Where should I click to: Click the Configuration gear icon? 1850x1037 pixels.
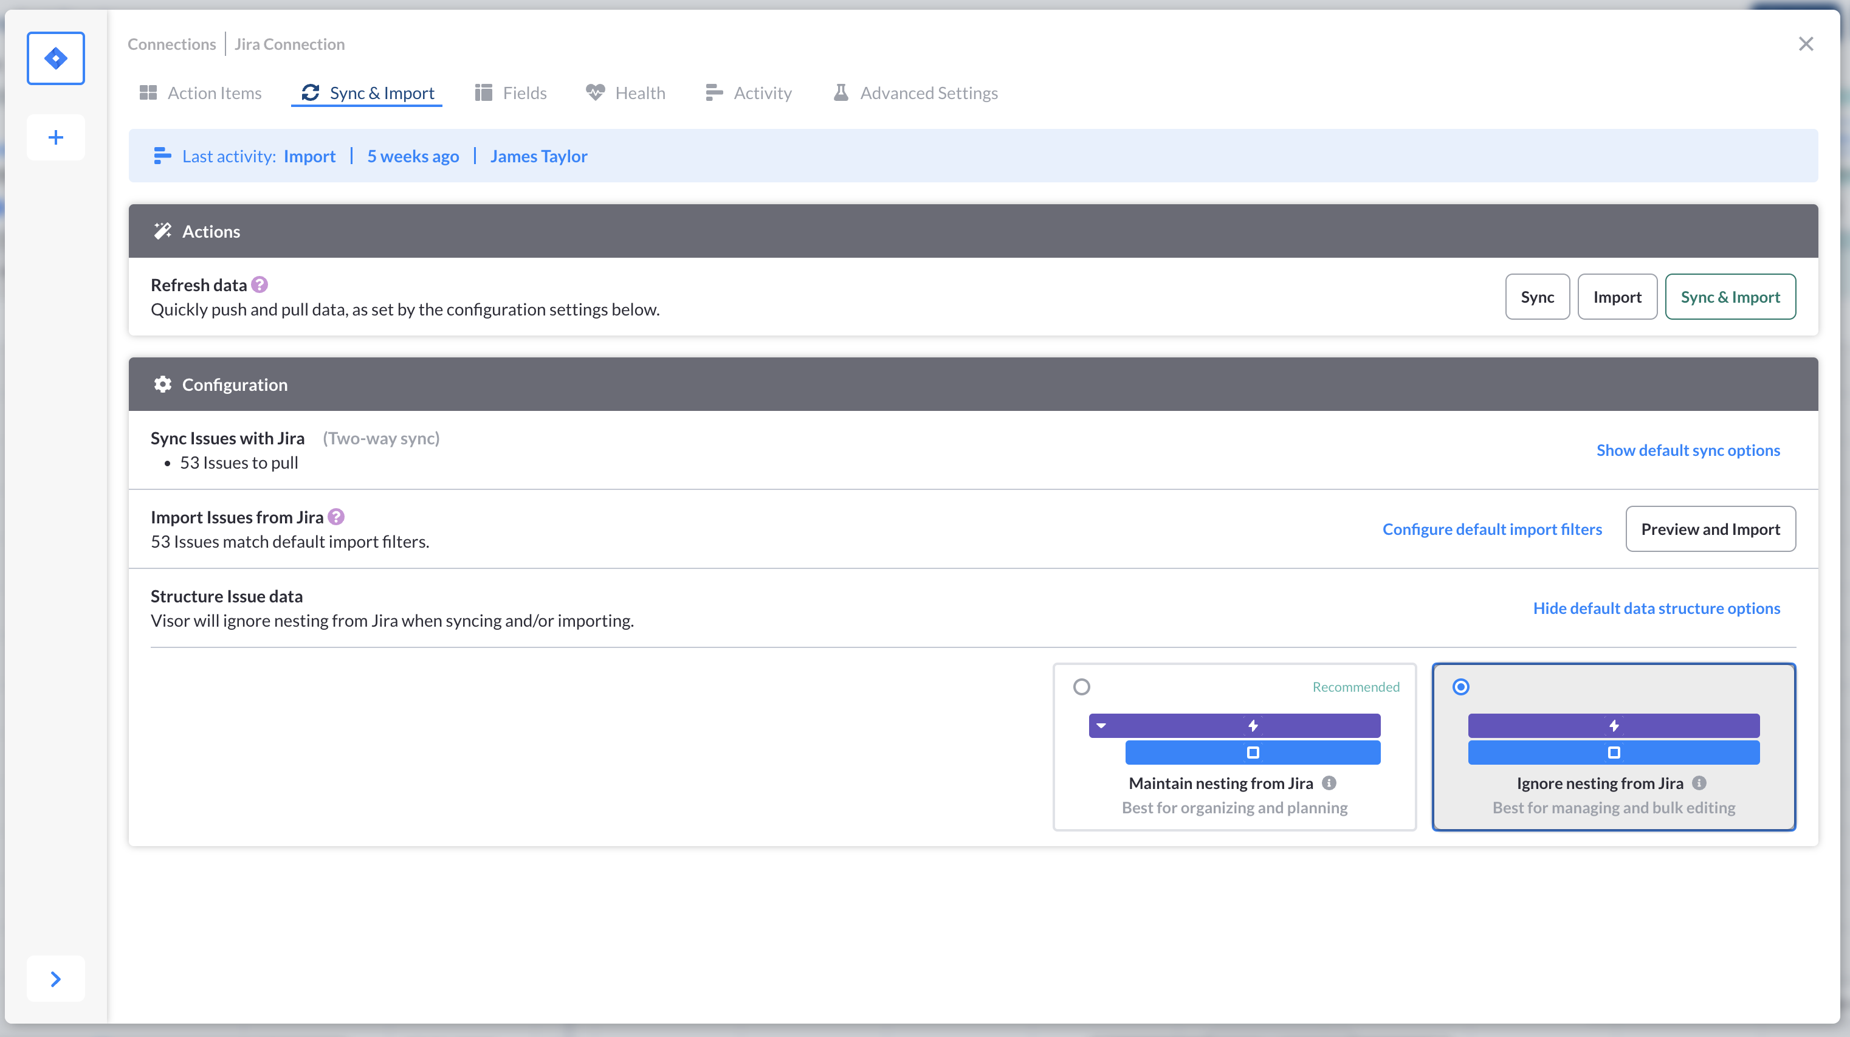162,384
